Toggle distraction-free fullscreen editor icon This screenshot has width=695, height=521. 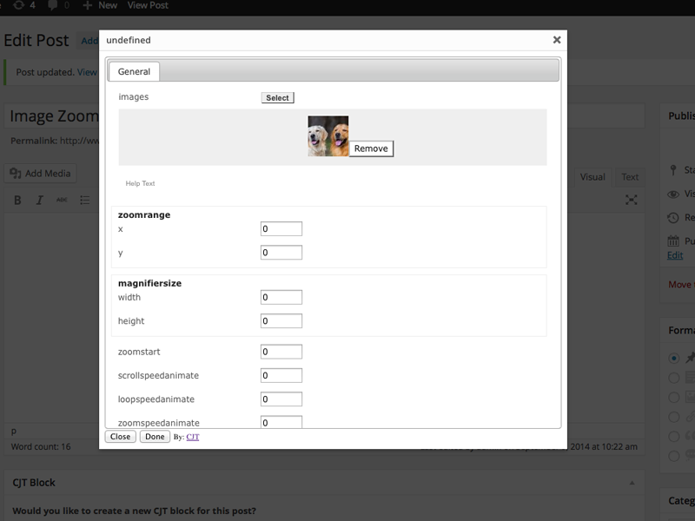pyautogui.click(x=632, y=201)
